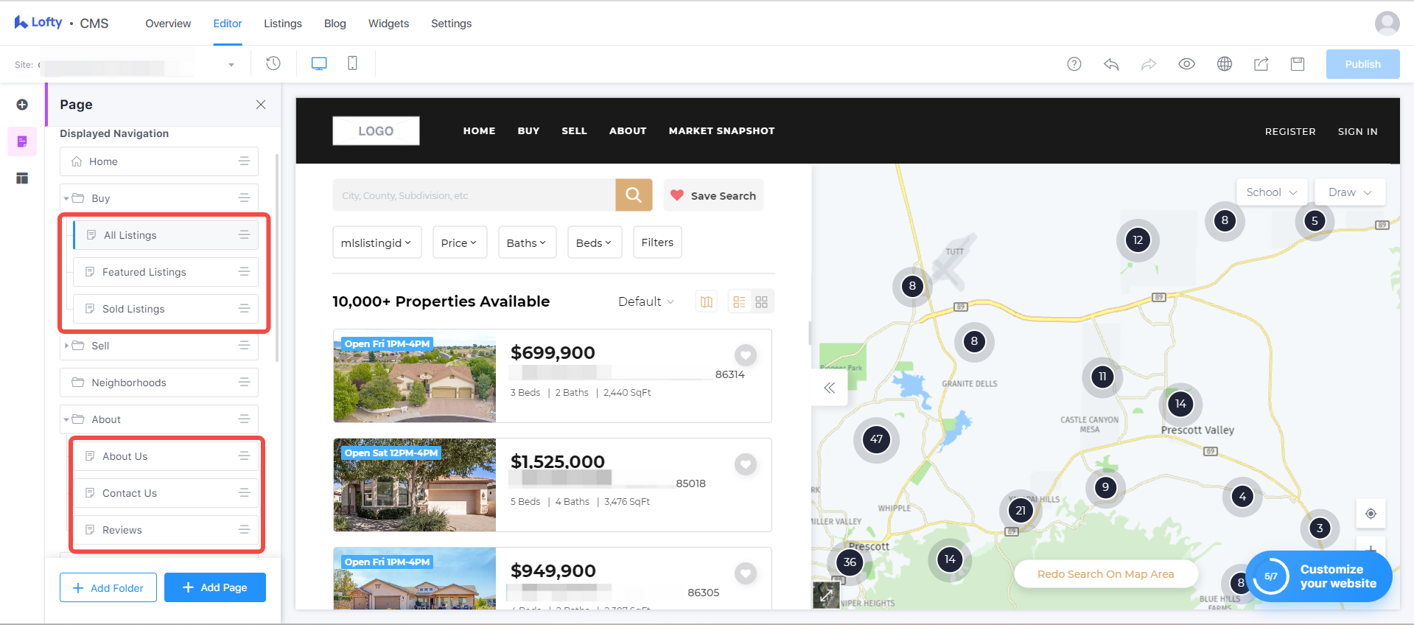The width and height of the screenshot is (1414, 625).
Task: Open the Draw map dropdown
Action: pos(1350,192)
